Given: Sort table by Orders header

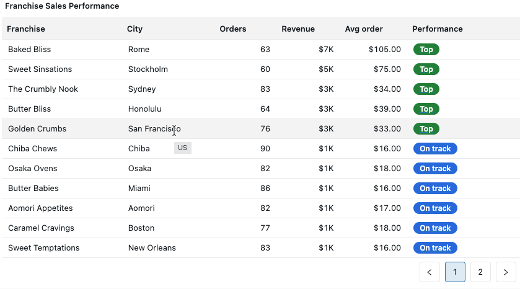Looking at the screenshot, I should [233, 29].
